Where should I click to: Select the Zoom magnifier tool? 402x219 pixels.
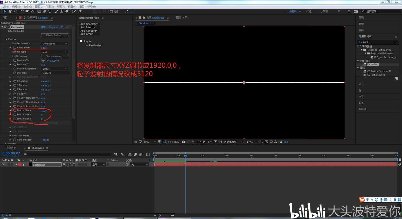tap(16, 11)
